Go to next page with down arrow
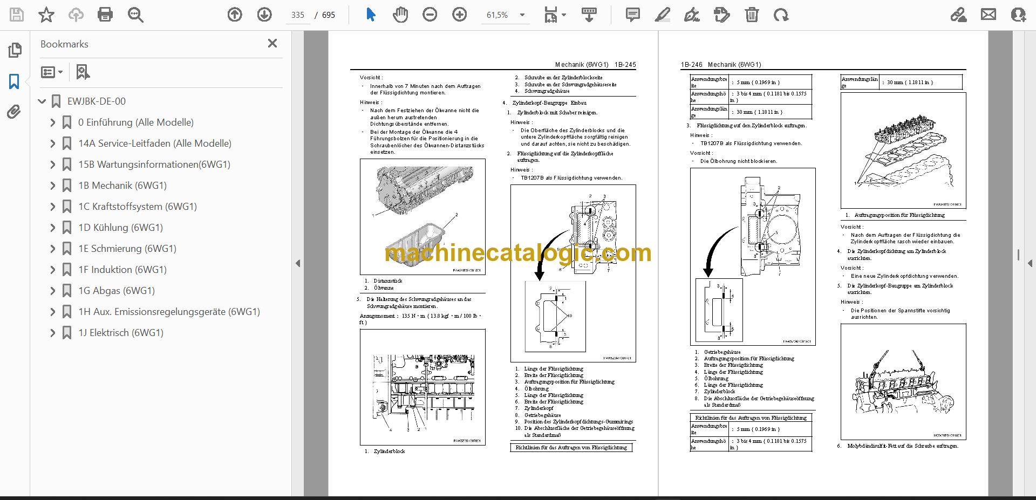The height and width of the screenshot is (500, 1036). pyautogui.click(x=264, y=15)
